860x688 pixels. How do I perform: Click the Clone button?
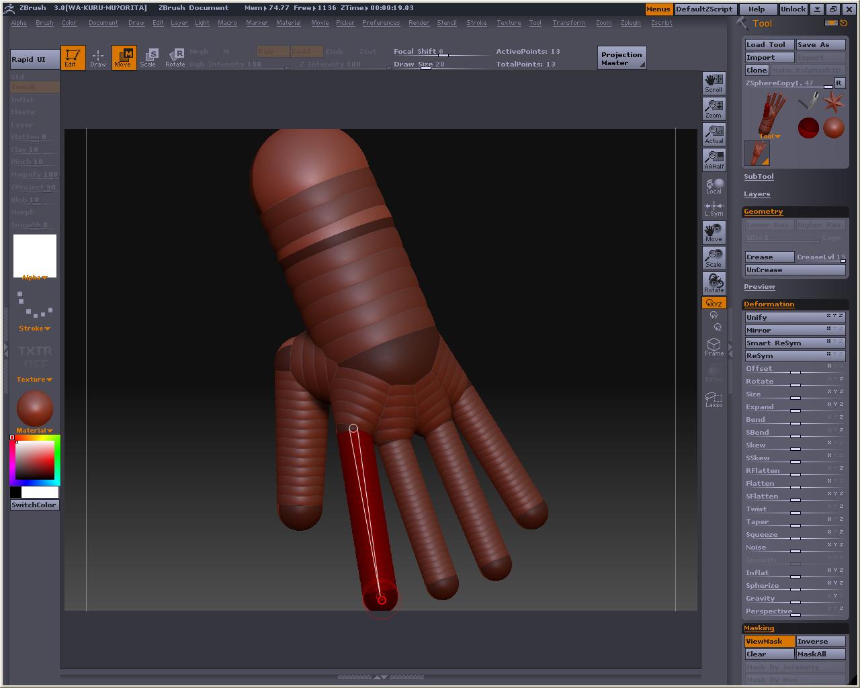[757, 70]
